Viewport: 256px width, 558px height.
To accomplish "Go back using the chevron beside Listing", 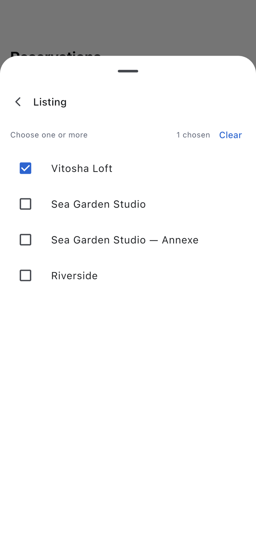I will (x=18, y=102).
